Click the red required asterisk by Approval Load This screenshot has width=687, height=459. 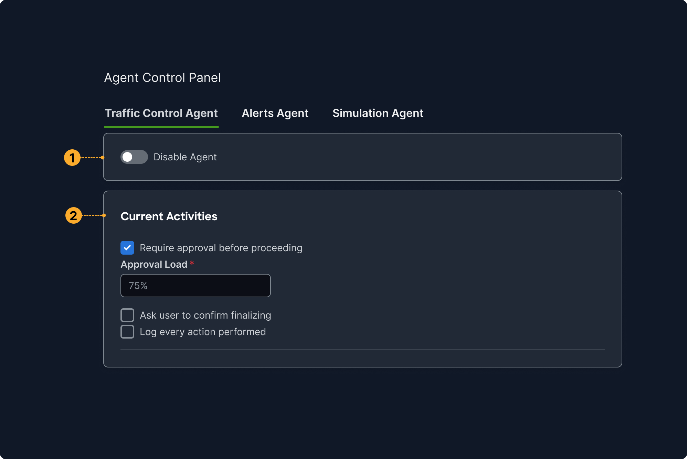[x=192, y=263]
